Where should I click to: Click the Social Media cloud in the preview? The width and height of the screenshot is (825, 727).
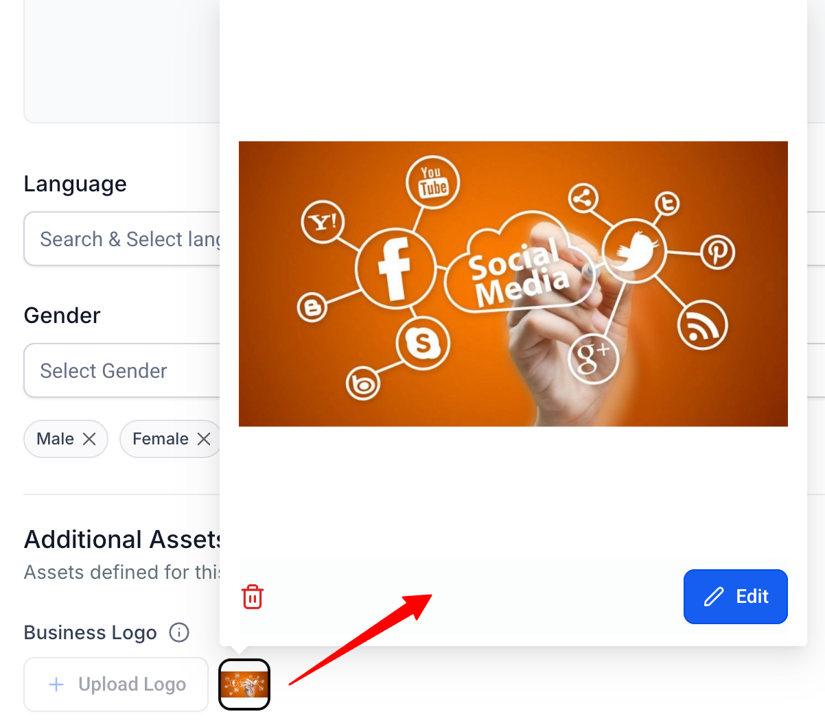point(519,264)
